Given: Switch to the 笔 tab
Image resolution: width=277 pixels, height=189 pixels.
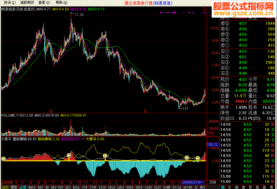Looking at the screenshot, I should coord(223,187).
